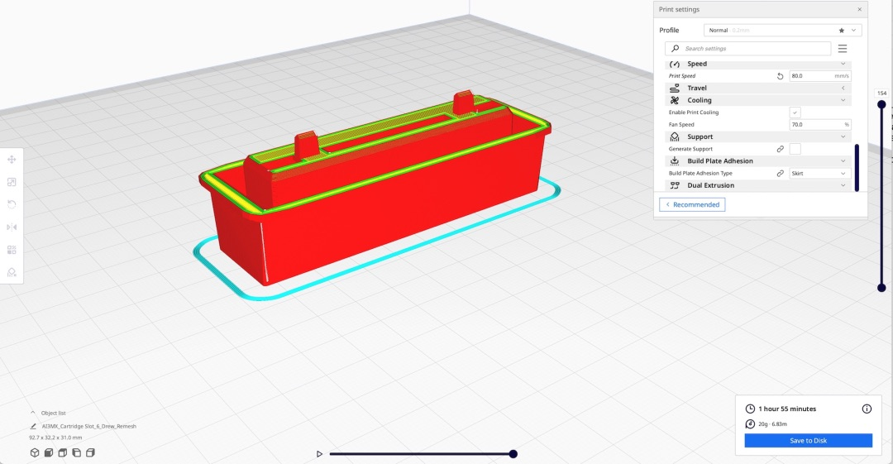Select AI3MK_Cartridge Slot model in object list

point(88,426)
